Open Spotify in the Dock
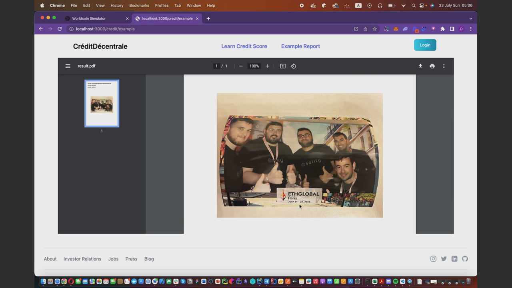Screen dimensions: 512x288 coord(396,282)
